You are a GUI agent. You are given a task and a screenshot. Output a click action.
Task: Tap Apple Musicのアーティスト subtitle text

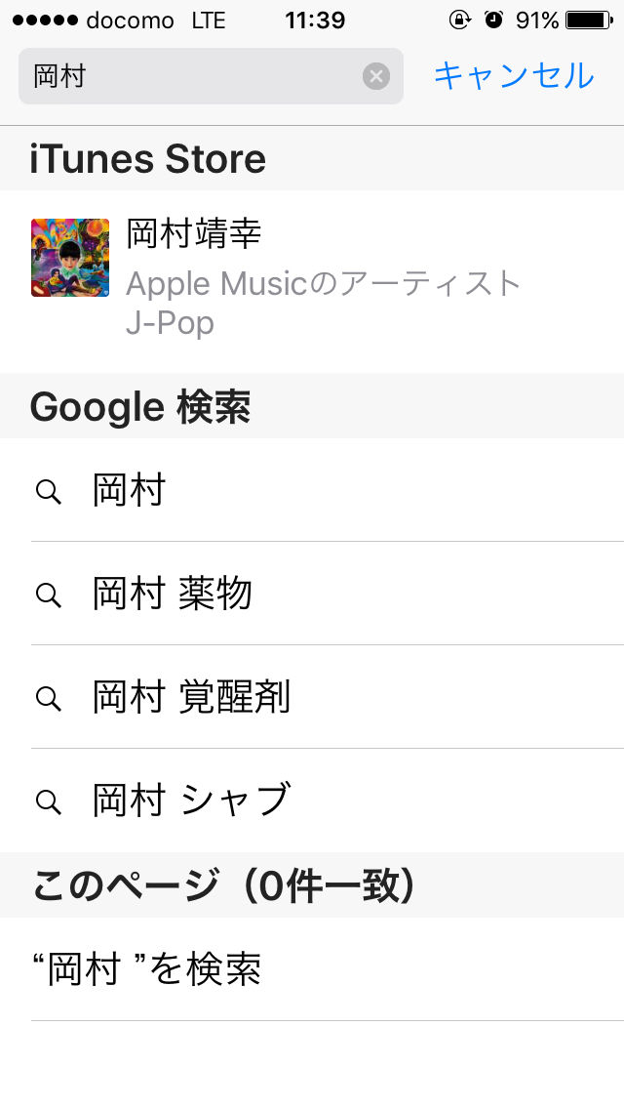pyautogui.click(x=324, y=284)
